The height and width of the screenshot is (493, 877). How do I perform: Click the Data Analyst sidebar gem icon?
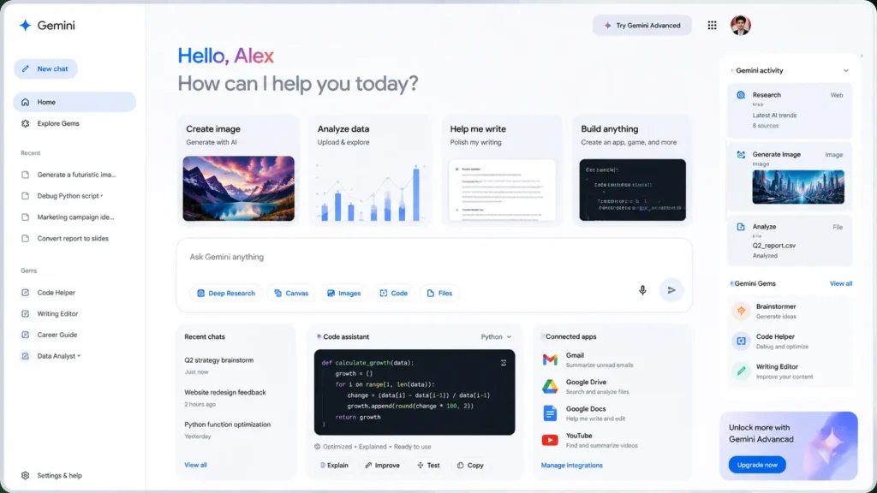pyautogui.click(x=25, y=356)
